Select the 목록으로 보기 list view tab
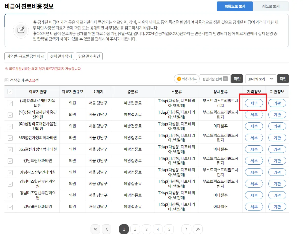303x250 pixels. (234, 6)
